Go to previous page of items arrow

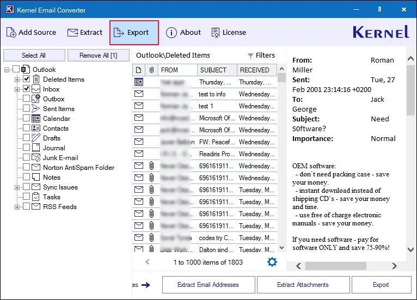pos(148,262)
